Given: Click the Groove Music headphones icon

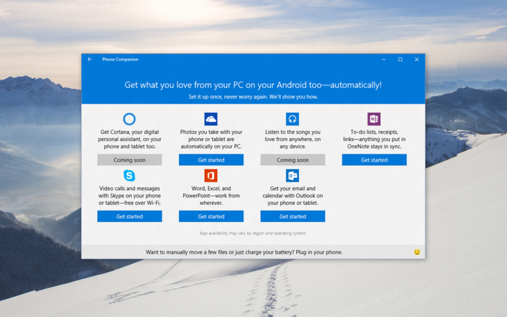Looking at the screenshot, I should [292, 119].
